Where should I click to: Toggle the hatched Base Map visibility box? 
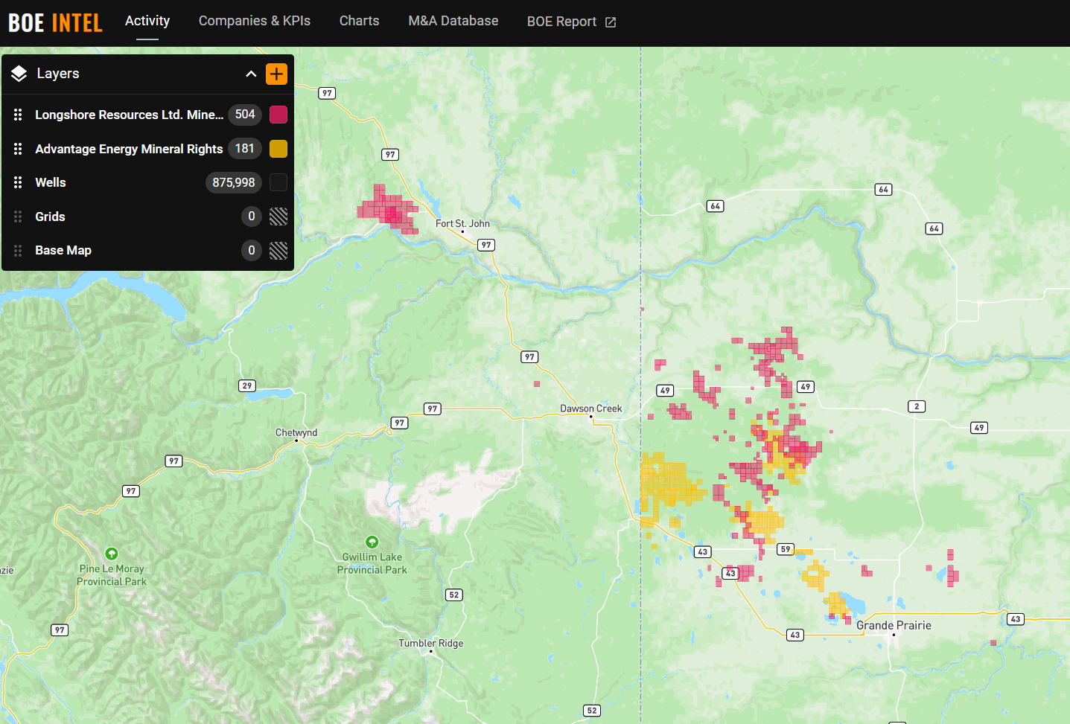click(278, 251)
